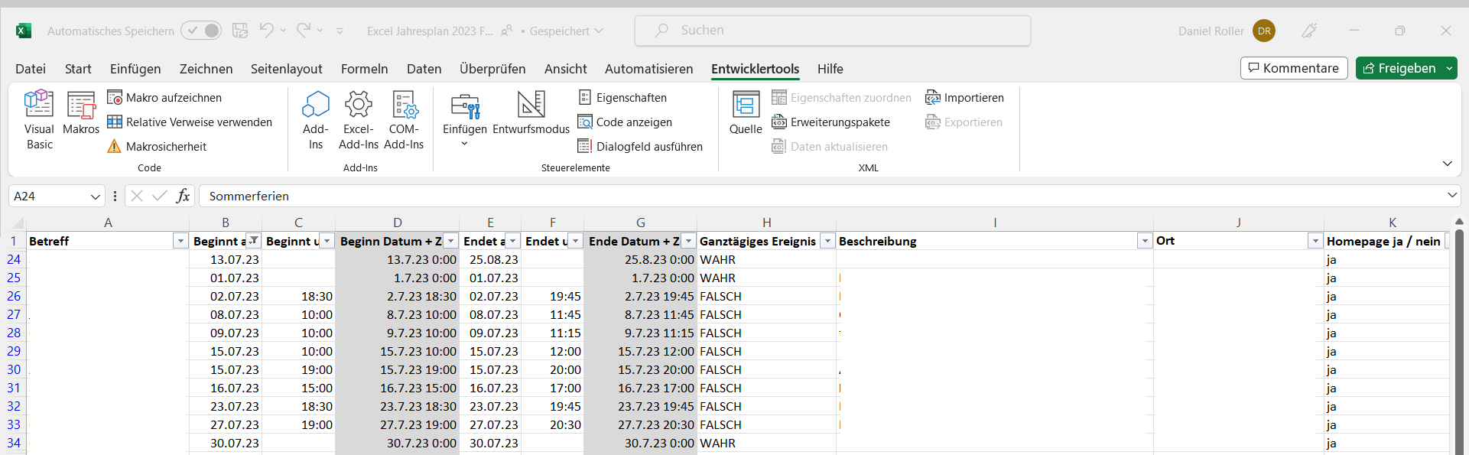The height and width of the screenshot is (455, 1469).
Task: Start Makro aufzeichnen
Action: pyautogui.click(x=164, y=97)
